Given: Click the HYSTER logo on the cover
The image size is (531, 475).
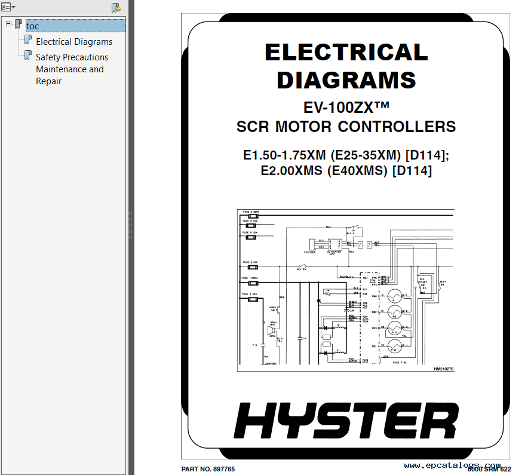Looking at the screenshot, I should pos(346,421).
